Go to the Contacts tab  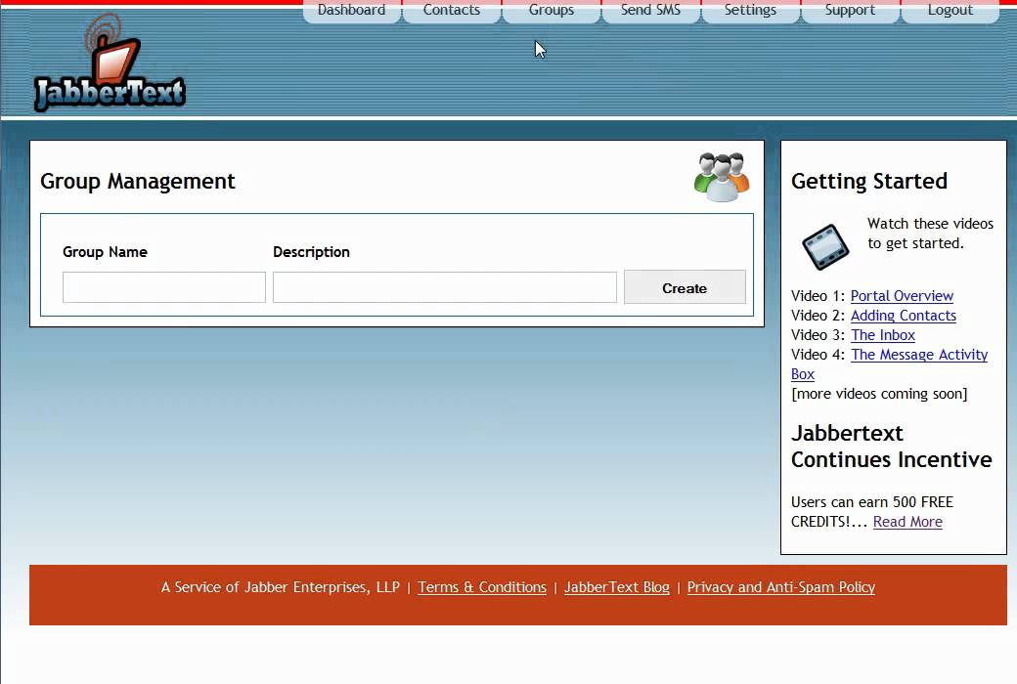tap(452, 11)
